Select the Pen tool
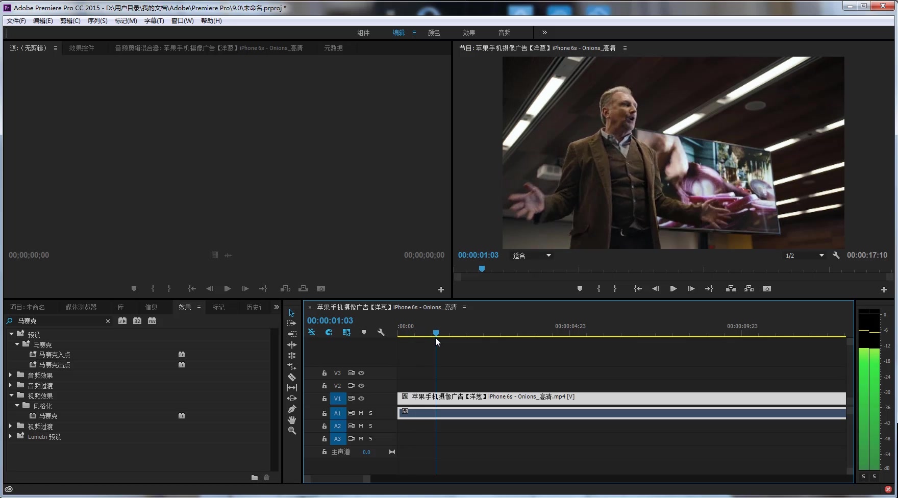Viewport: 898px width, 498px height. pos(291,409)
